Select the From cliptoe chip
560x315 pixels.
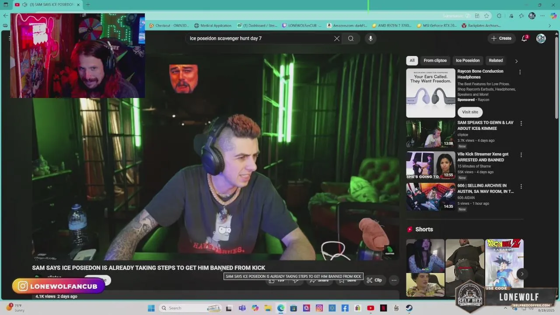pyautogui.click(x=435, y=60)
